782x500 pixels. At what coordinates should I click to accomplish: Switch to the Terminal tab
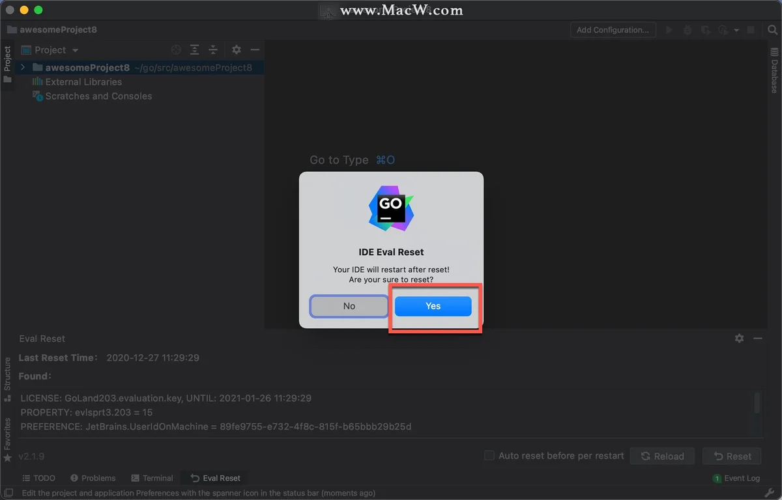coord(152,478)
